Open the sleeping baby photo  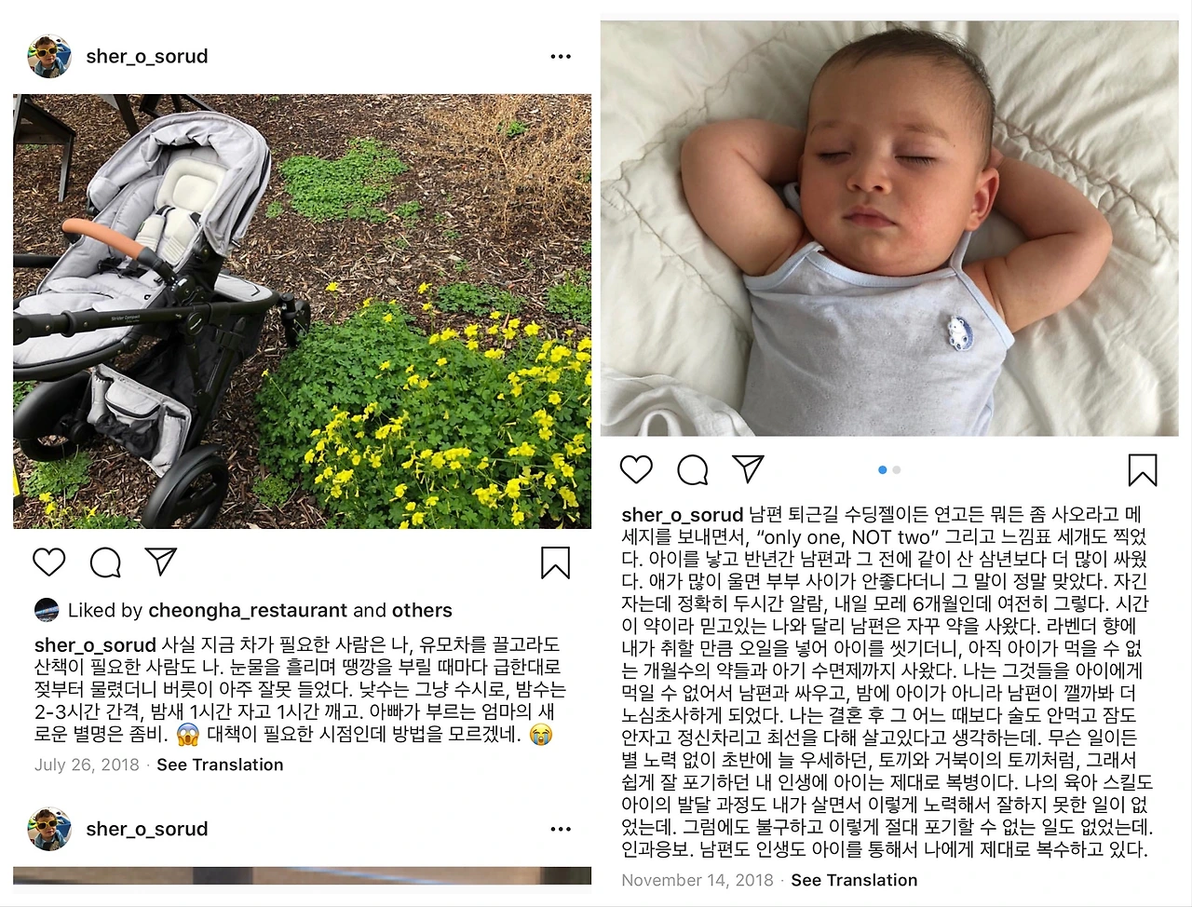889,228
